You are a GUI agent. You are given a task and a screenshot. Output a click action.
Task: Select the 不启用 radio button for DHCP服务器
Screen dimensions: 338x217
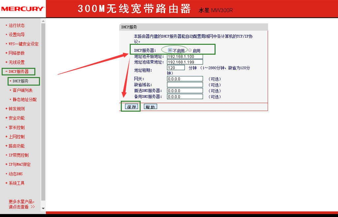click(170, 50)
